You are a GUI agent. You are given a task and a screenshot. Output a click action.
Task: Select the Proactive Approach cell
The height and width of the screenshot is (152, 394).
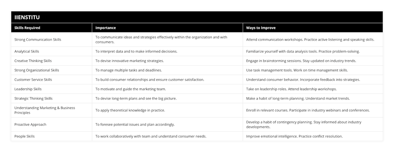30,124
